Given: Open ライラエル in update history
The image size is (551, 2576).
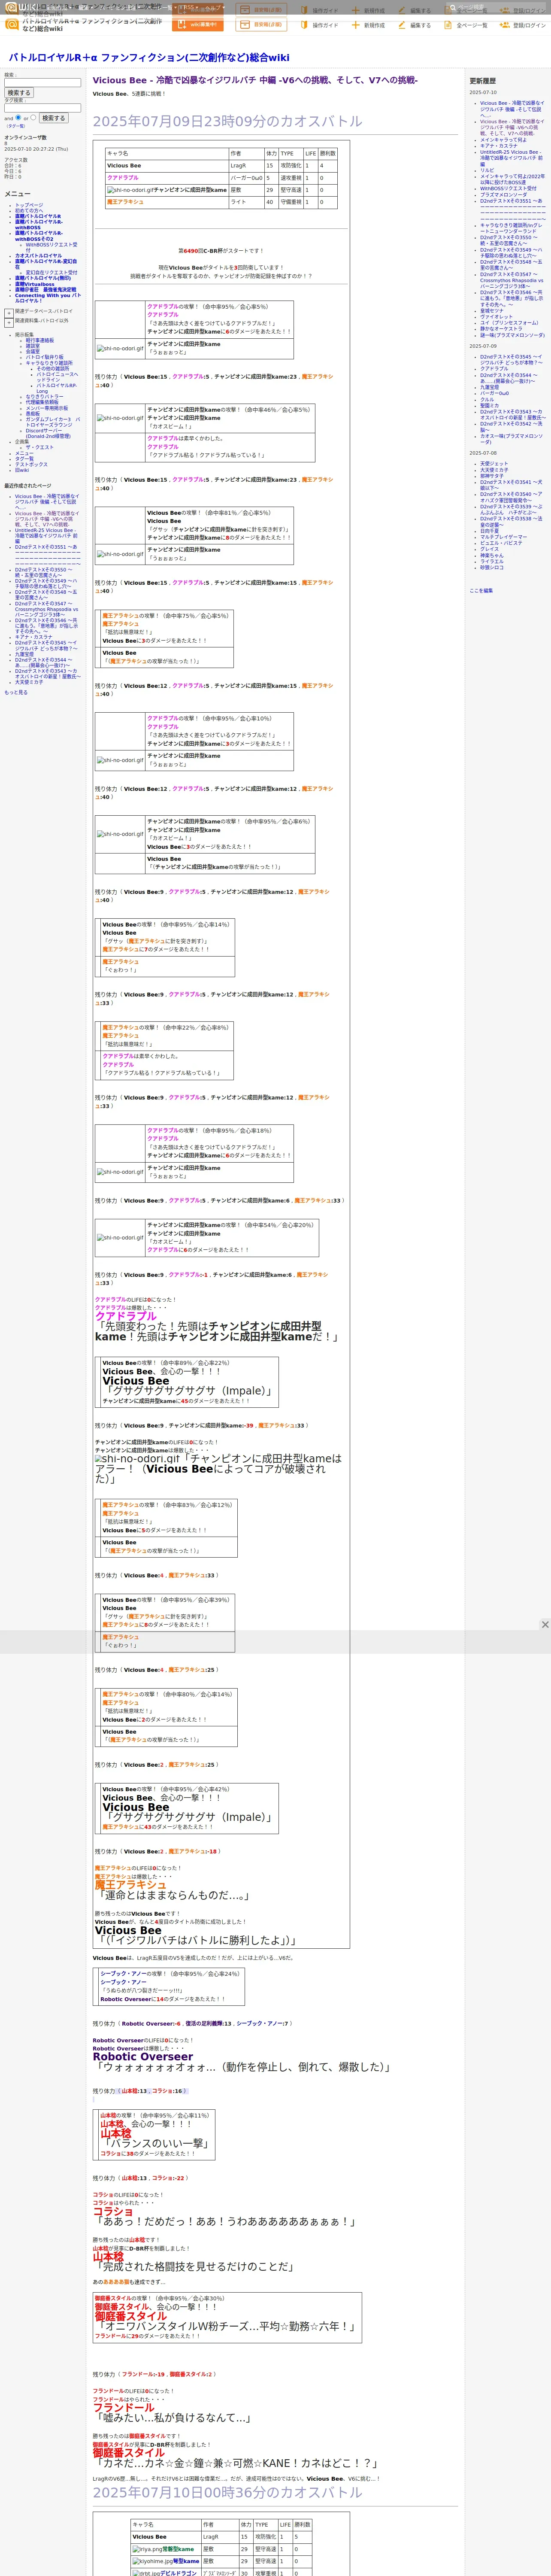Looking at the screenshot, I should [492, 561].
